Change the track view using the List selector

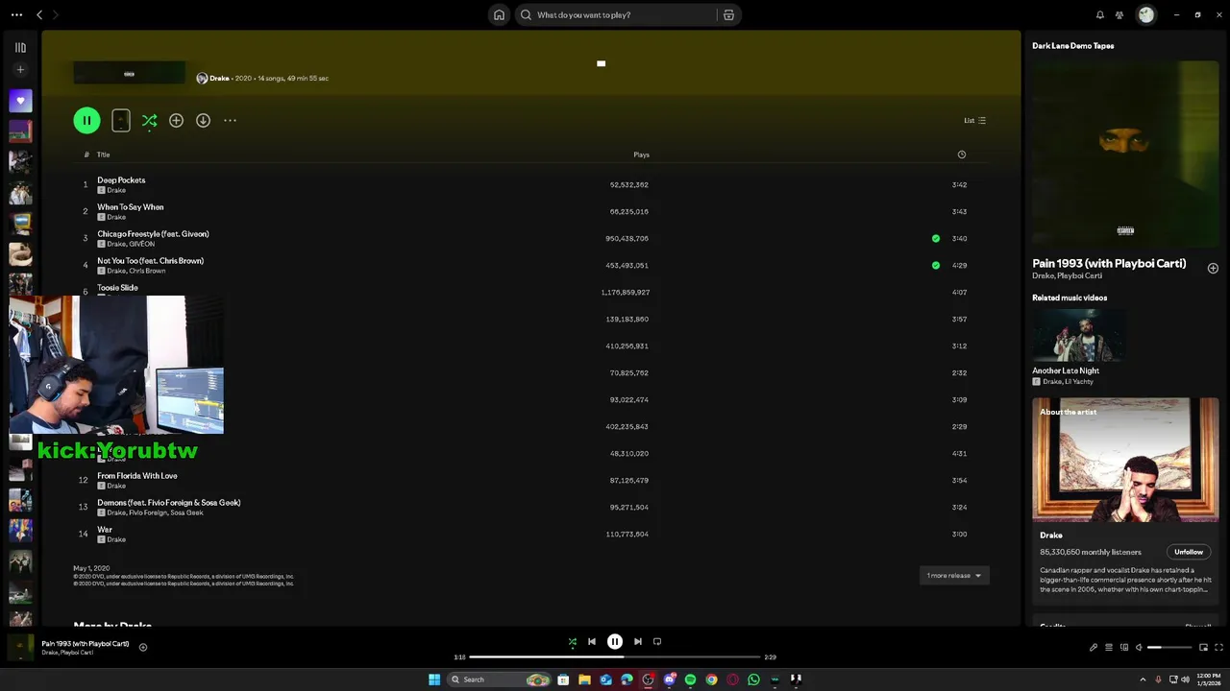(974, 120)
